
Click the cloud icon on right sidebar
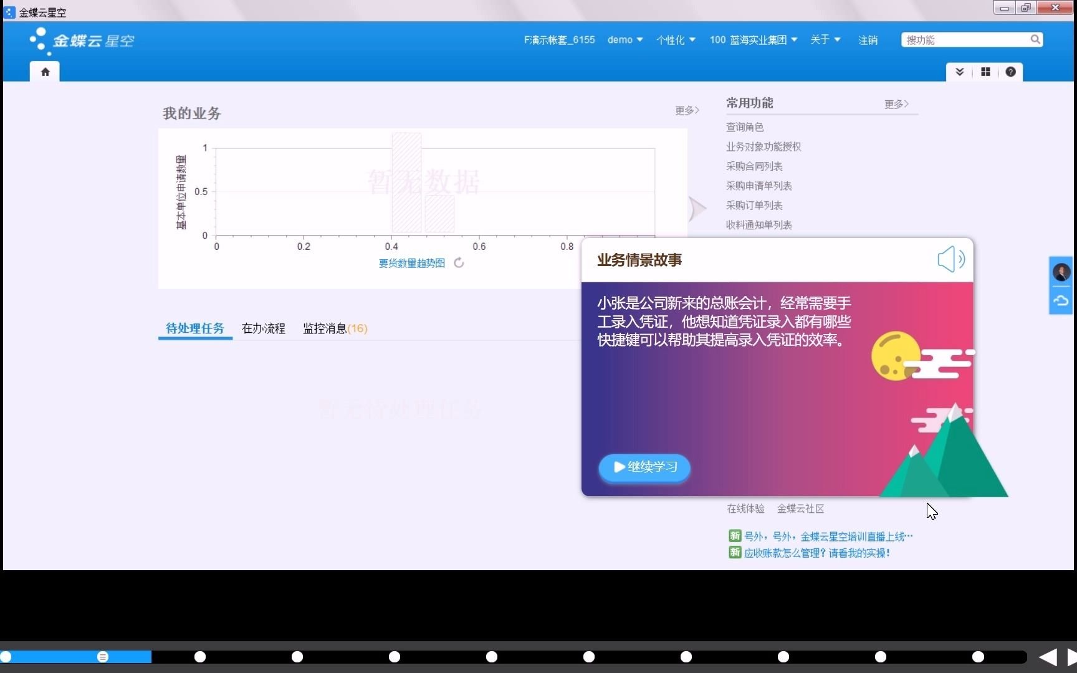tap(1061, 301)
